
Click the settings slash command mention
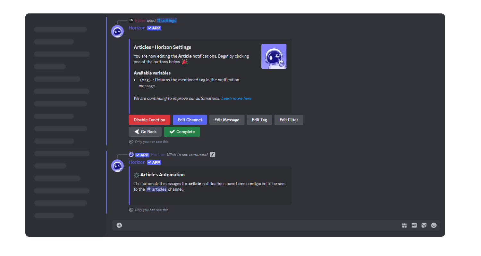pyautogui.click(x=167, y=20)
